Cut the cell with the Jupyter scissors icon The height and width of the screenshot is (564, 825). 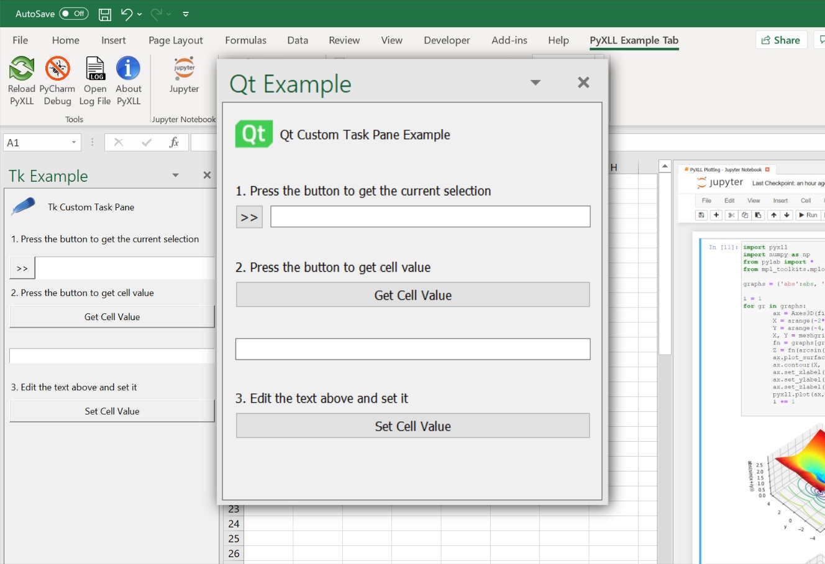point(731,215)
